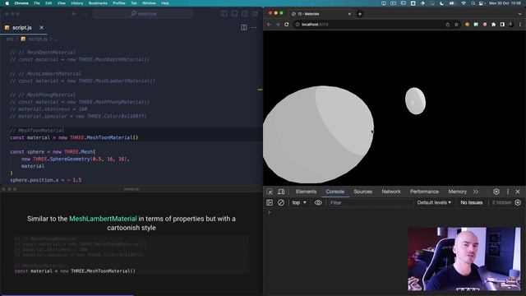526x296 pixels.
Task: Switch to the Network tab
Action: [x=391, y=192]
